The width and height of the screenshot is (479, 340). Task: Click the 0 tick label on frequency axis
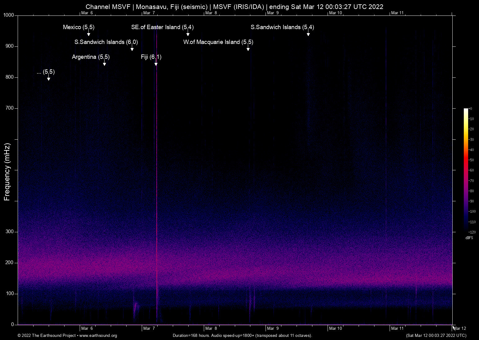tap(13, 325)
